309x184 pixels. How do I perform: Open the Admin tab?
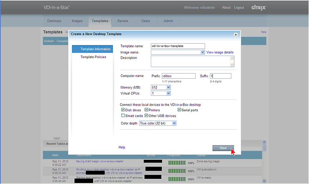coord(168,21)
